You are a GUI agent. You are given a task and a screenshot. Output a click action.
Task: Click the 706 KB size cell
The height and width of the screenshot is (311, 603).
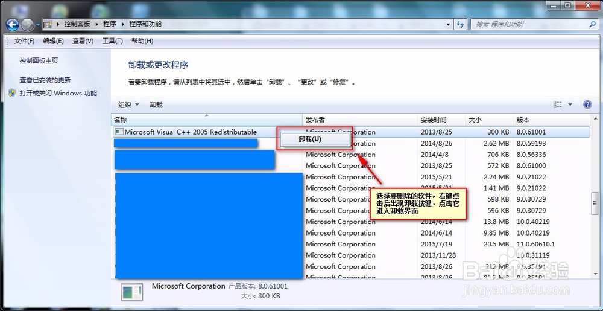[x=498, y=155]
